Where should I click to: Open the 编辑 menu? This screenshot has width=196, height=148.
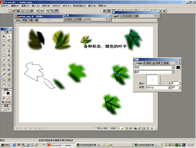click(x=15, y=6)
